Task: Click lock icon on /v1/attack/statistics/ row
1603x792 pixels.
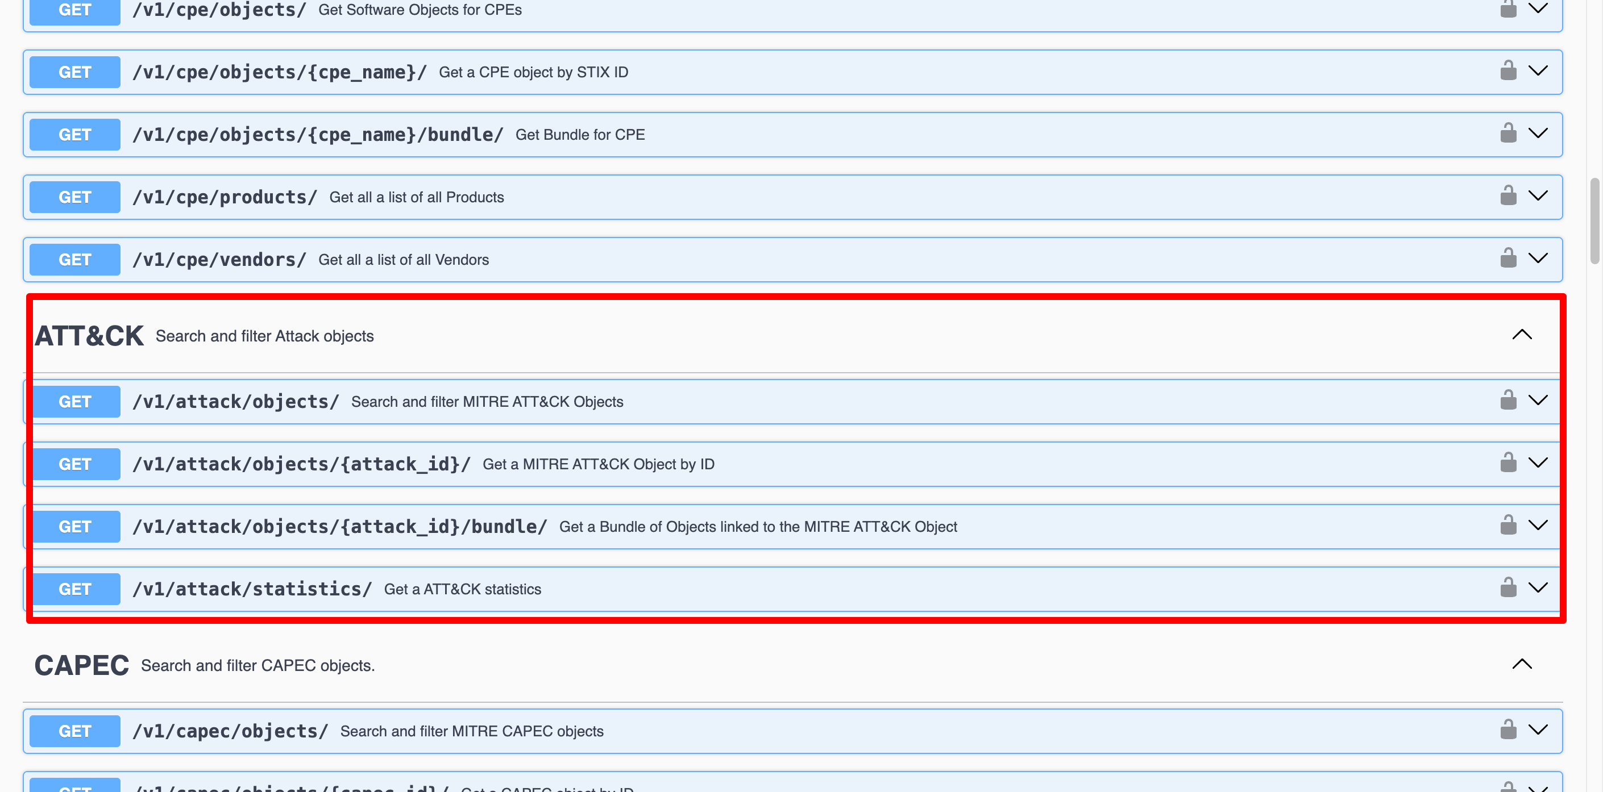Action: (x=1508, y=588)
